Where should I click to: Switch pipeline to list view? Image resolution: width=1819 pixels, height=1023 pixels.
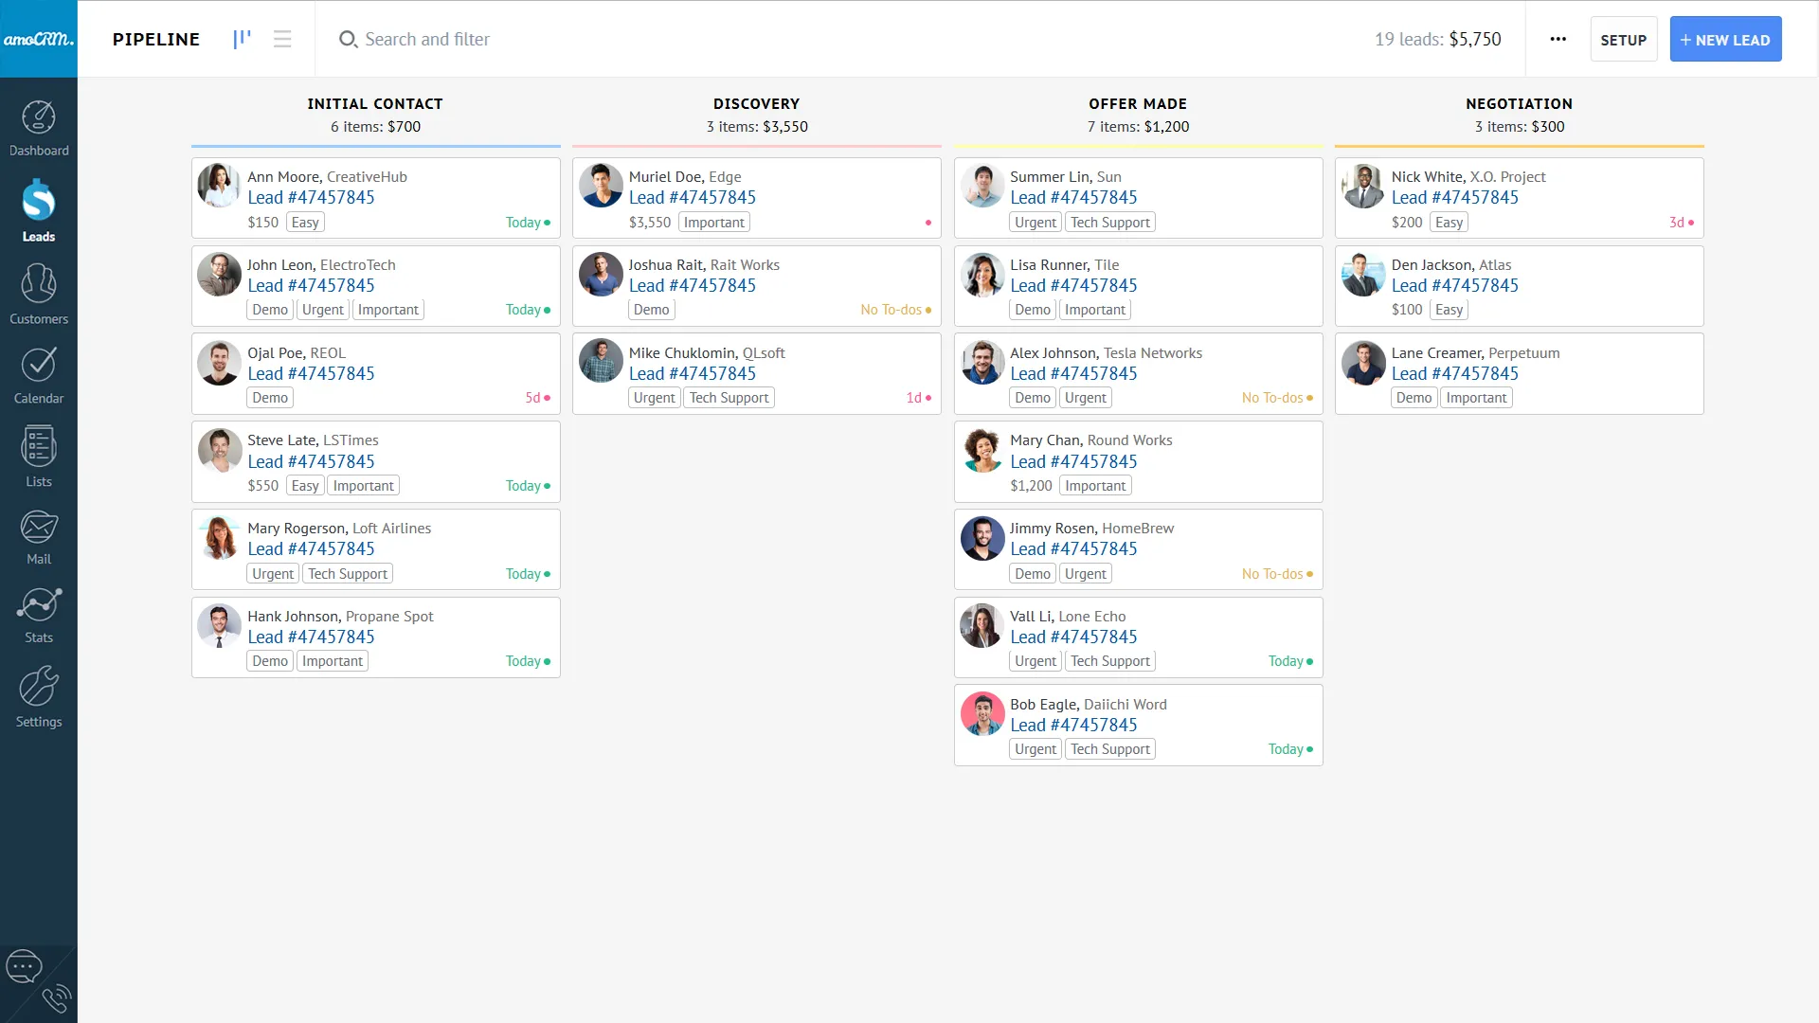(x=281, y=39)
